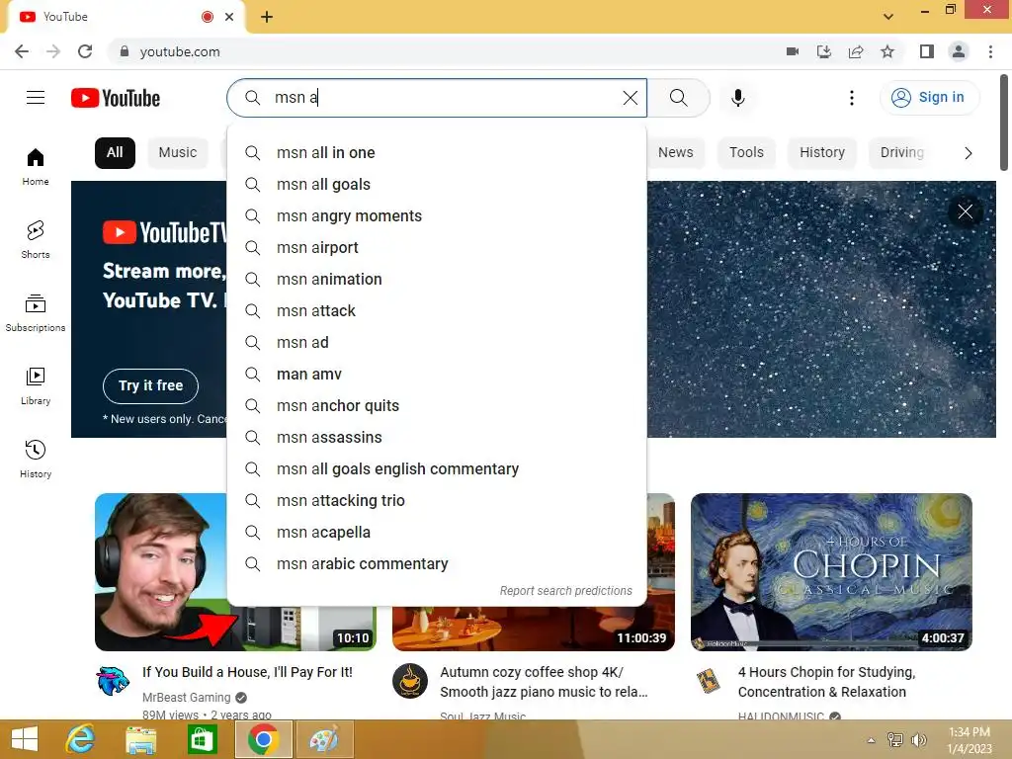Open History in the sidebar
Viewport: 1012px width, 759px height.
(36, 459)
